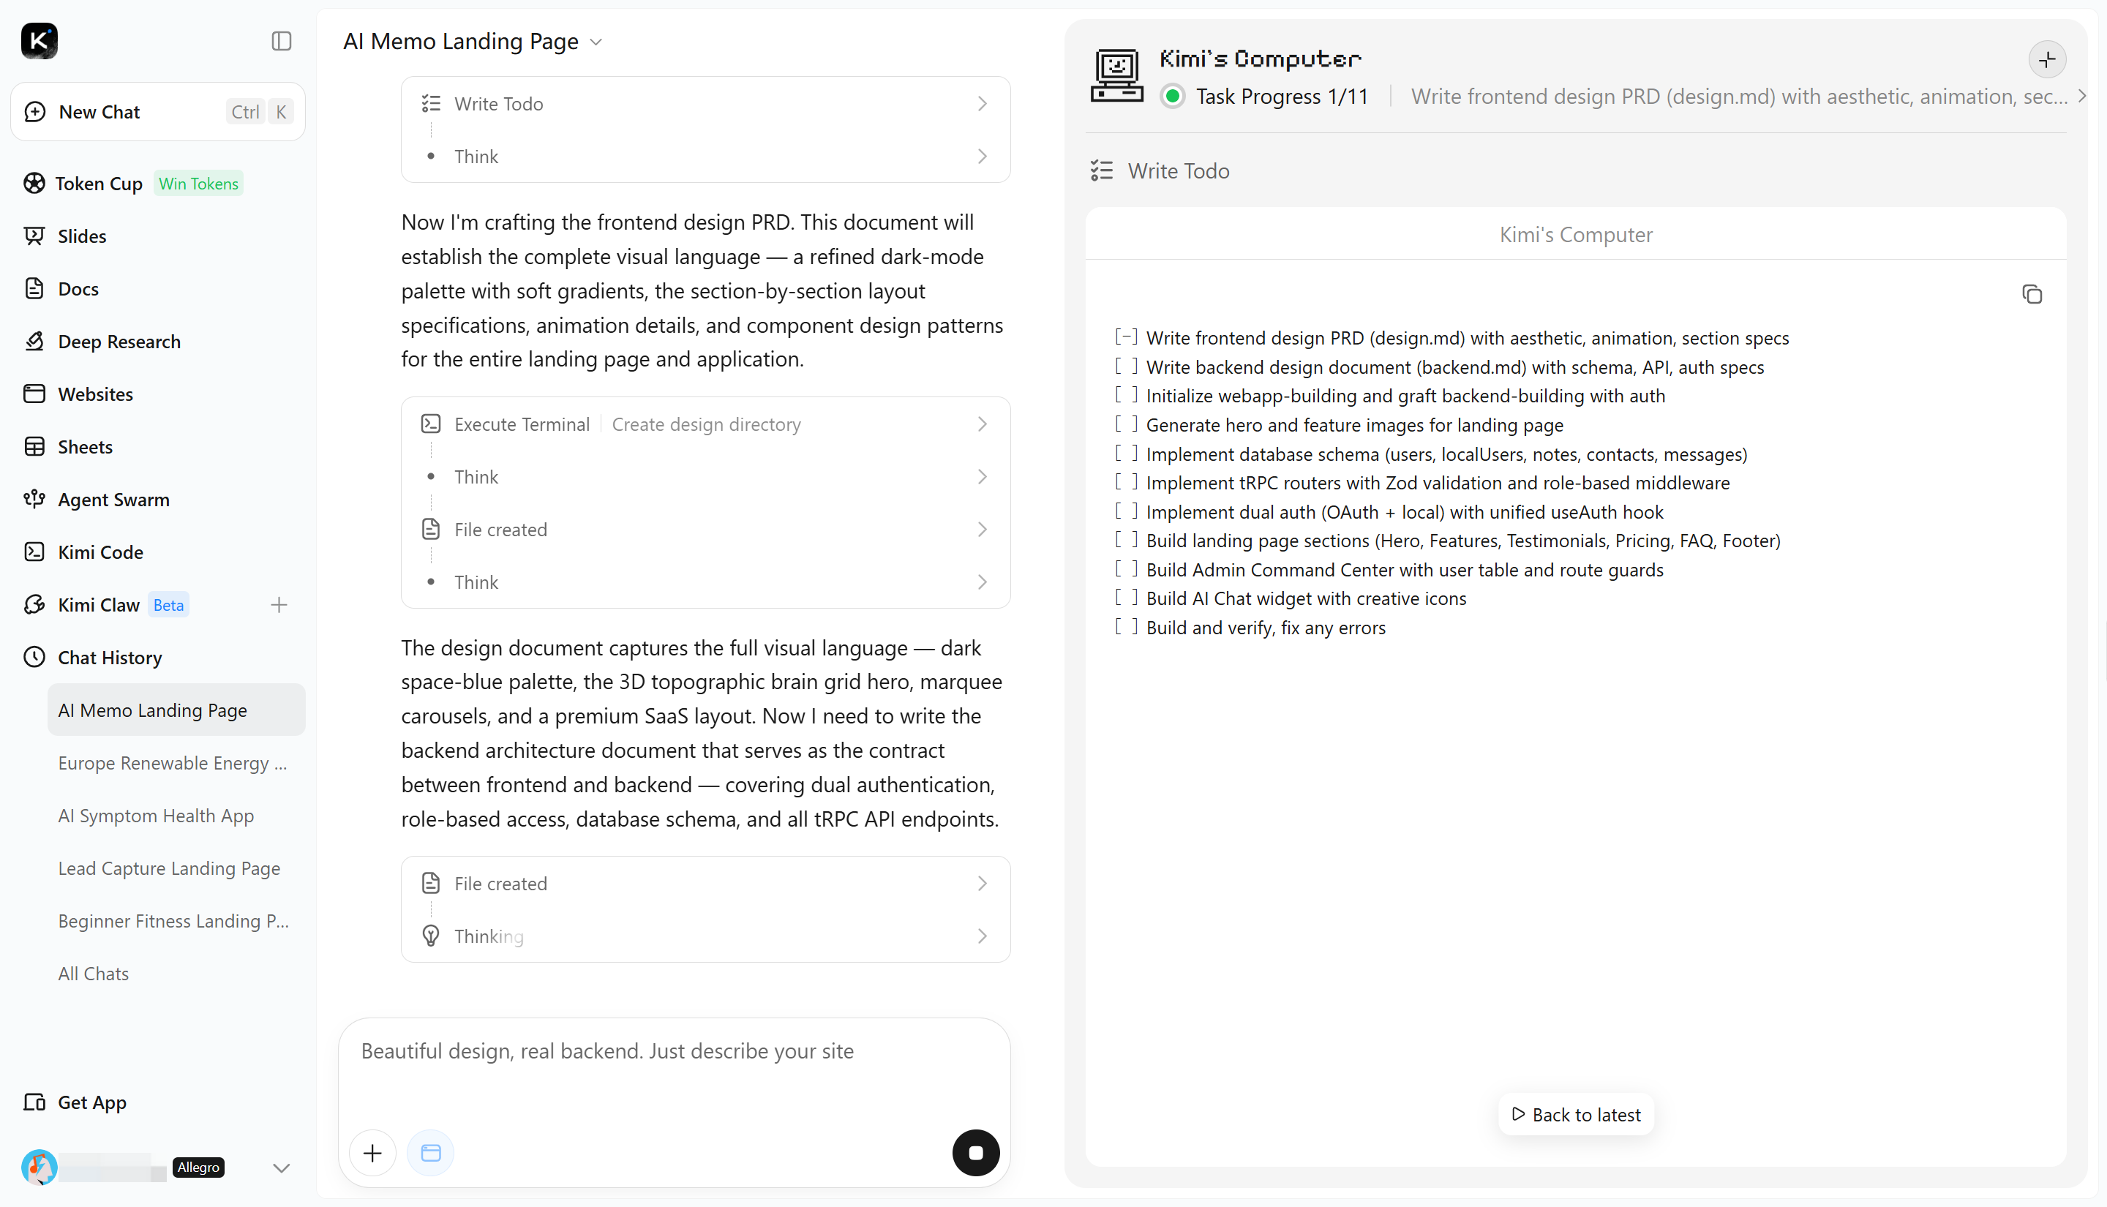Click the green Task Progress indicator

tap(1172, 96)
